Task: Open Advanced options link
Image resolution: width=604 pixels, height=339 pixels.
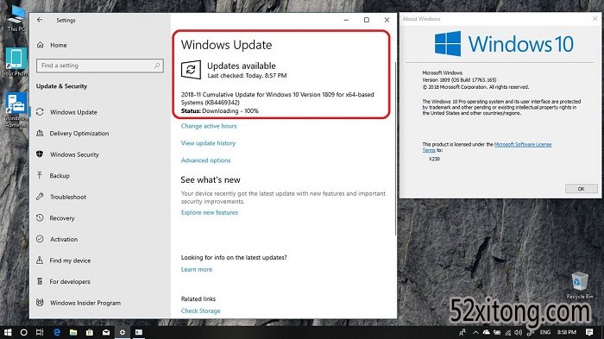Action: (x=205, y=160)
